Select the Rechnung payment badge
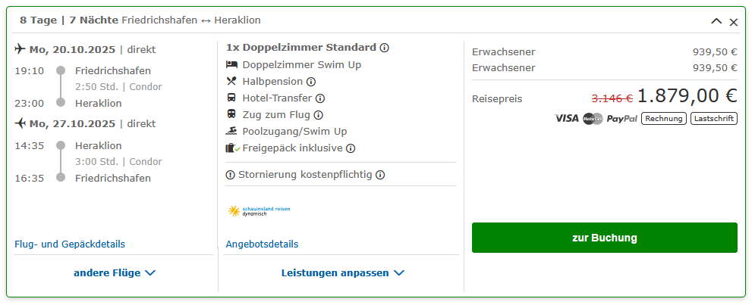The width and height of the screenshot is (755, 305). point(663,119)
